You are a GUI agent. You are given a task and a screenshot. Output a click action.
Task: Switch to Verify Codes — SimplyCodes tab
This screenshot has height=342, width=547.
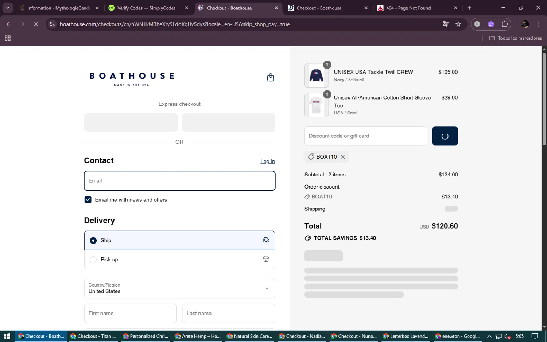click(x=147, y=8)
